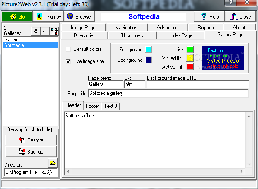Switch to the Navigation tab
The width and height of the screenshot is (258, 189).
tap(126, 28)
